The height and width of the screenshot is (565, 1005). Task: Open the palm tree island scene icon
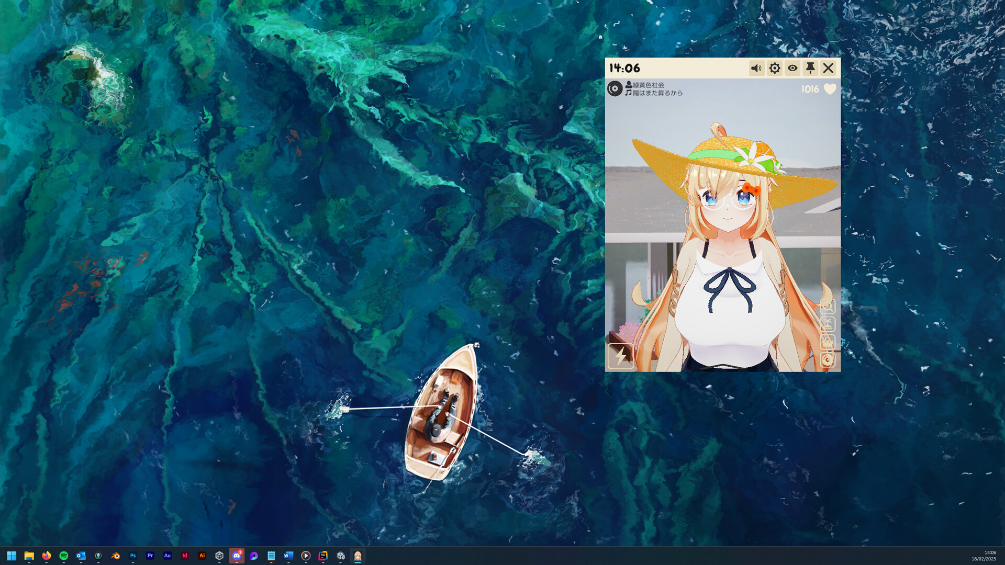tap(827, 324)
